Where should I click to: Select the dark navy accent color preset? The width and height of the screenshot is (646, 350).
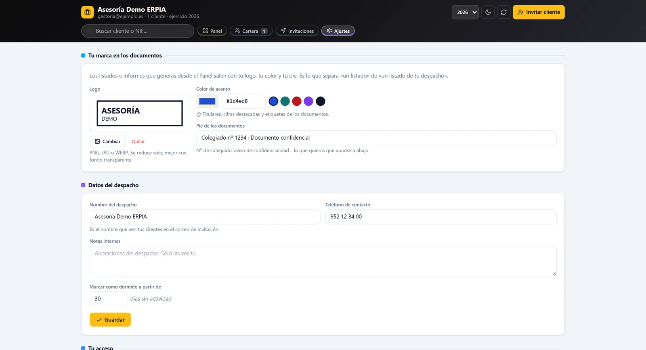tap(321, 101)
